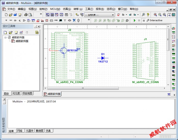Stop the simulation
The height and width of the screenshot is (140, 178).
point(144,21)
